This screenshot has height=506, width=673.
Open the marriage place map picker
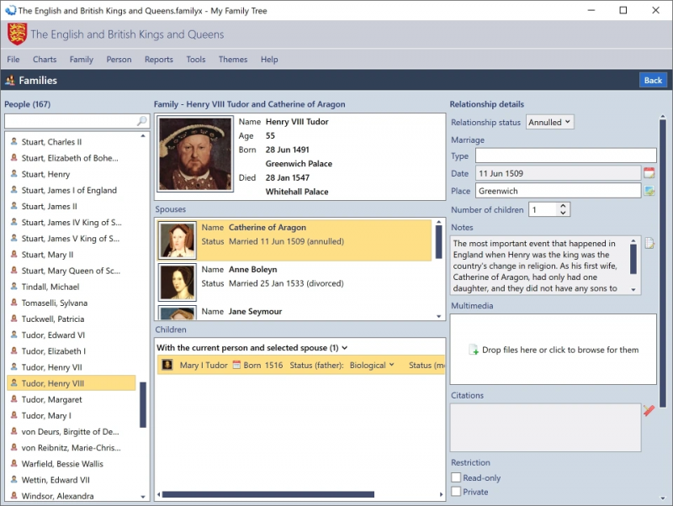point(649,191)
